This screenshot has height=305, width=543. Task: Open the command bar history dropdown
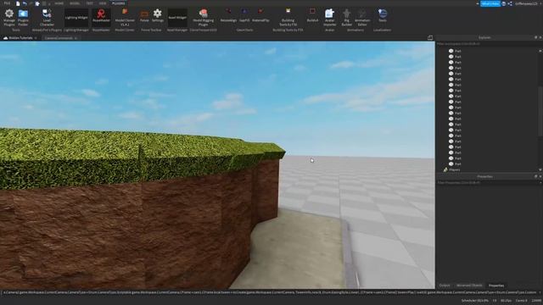click(x=540, y=292)
